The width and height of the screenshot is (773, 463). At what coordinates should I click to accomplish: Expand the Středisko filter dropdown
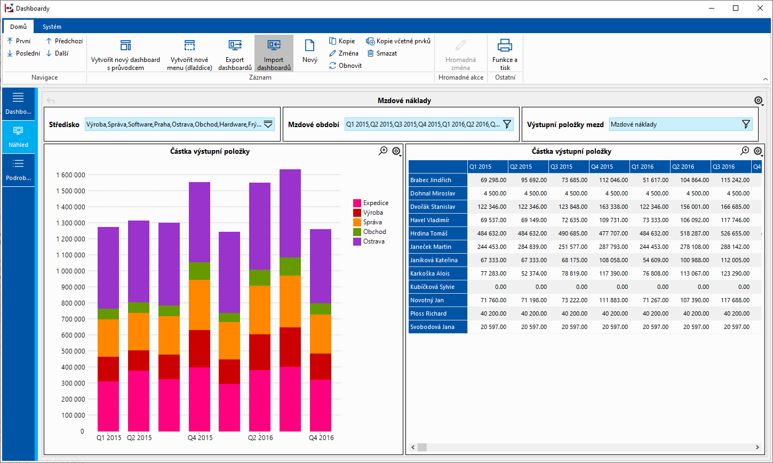tap(268, 124)
